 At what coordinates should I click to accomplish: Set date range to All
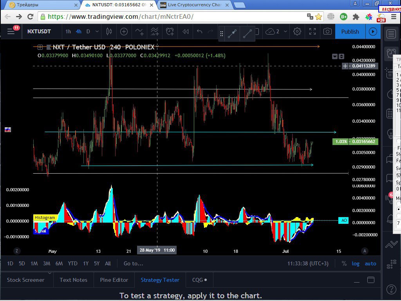[x=108, y=263]
